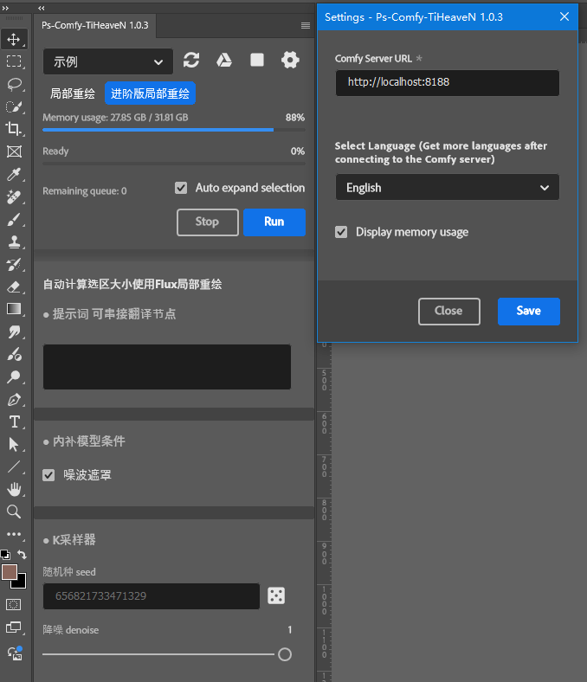Screen dimensions: 587x682
Task: Open plugin settings gear icon
Action: tap(290, 60)
